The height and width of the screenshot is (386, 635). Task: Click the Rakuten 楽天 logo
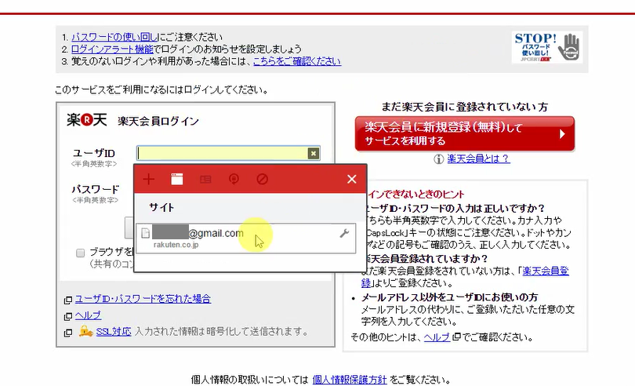point(87,120)
